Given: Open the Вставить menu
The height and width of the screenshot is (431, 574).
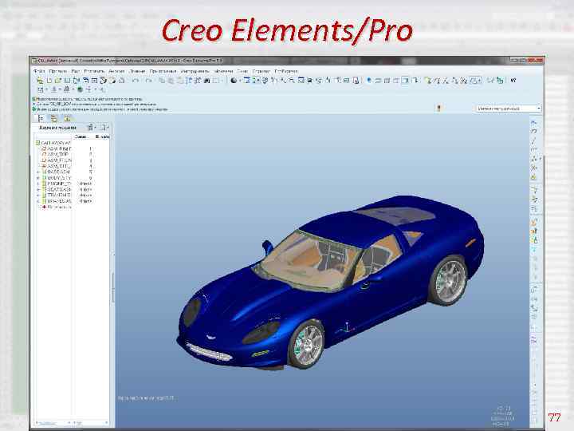Looking at the screenshot, I should click(94, 71).
